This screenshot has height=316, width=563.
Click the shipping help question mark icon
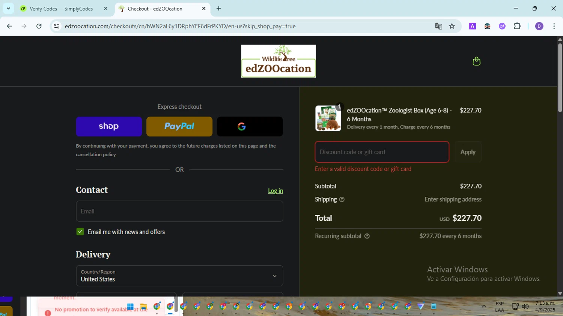(342, 199)
